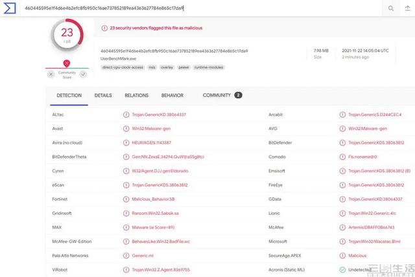Click the search magnifier icon
415x277 pixels.
click(x=390, y=8)
